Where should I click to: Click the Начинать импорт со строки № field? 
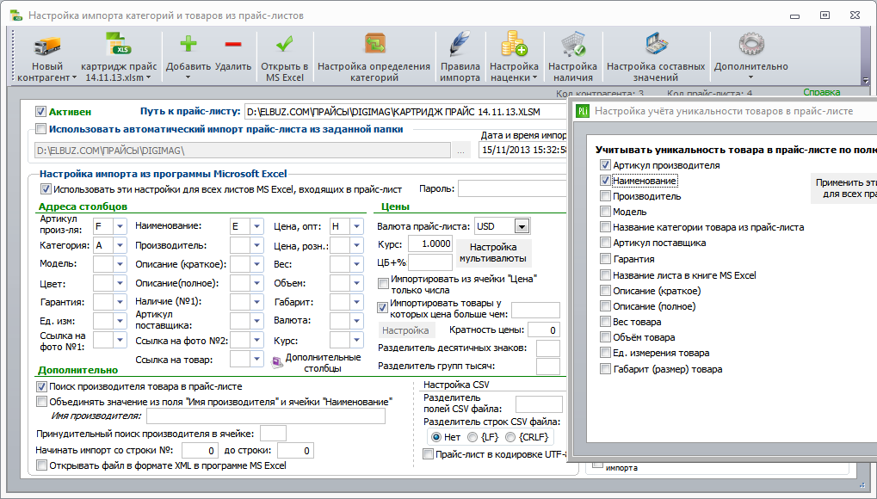200,450
